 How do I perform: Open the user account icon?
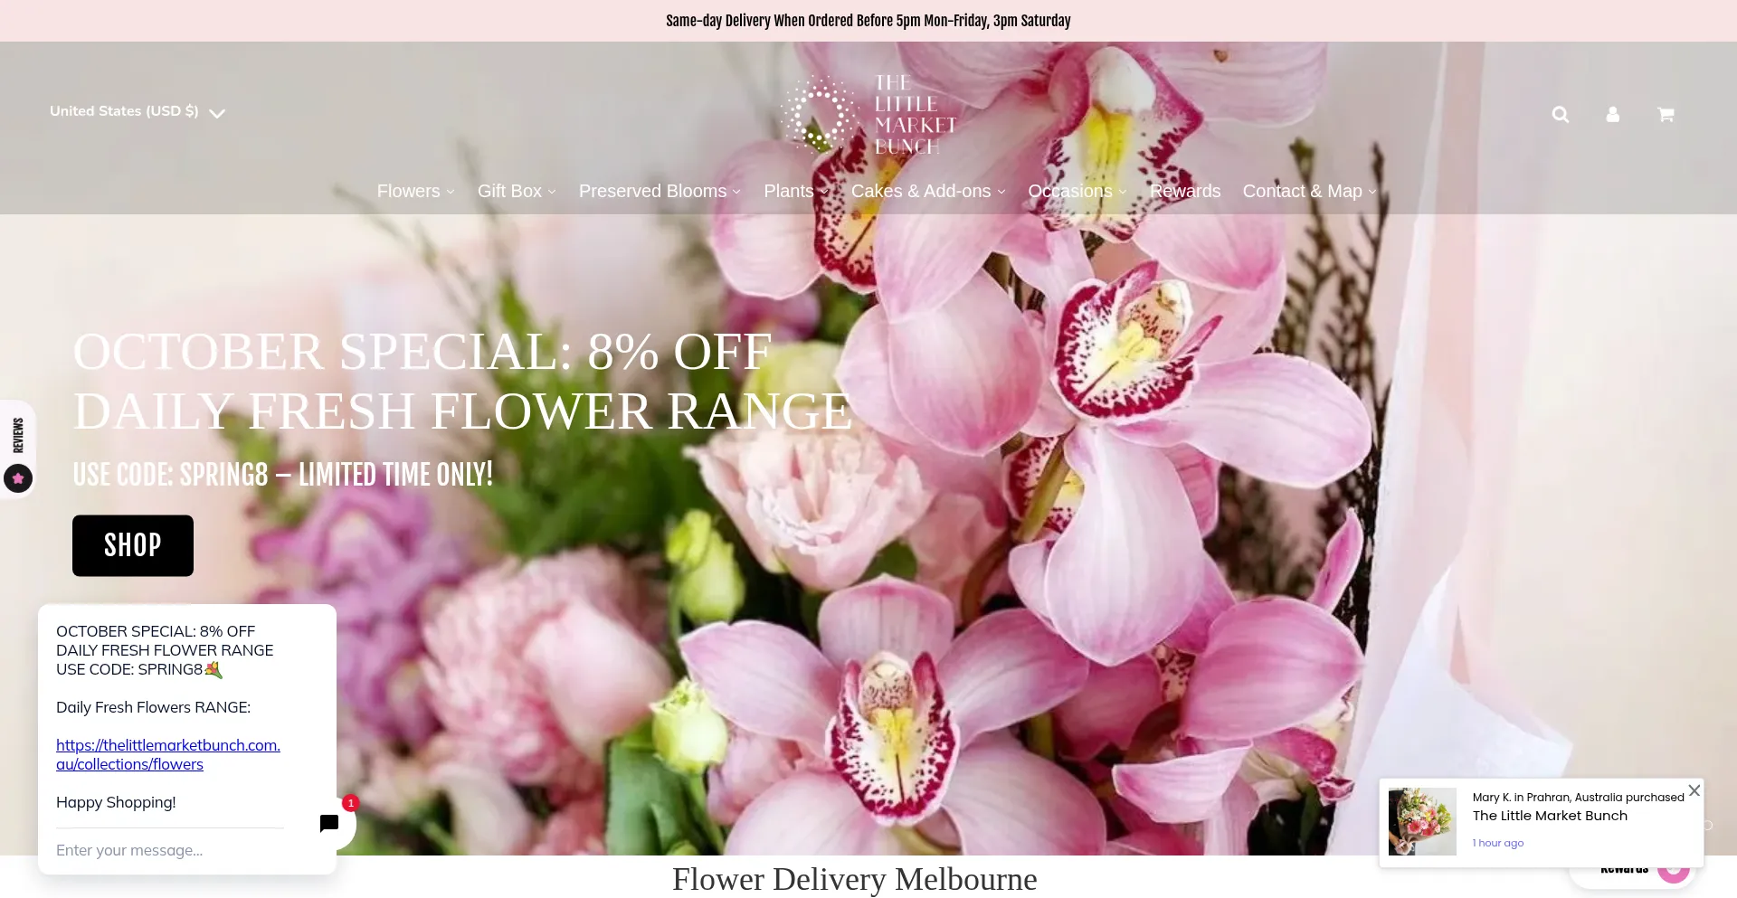click(x=1612, y=115)
